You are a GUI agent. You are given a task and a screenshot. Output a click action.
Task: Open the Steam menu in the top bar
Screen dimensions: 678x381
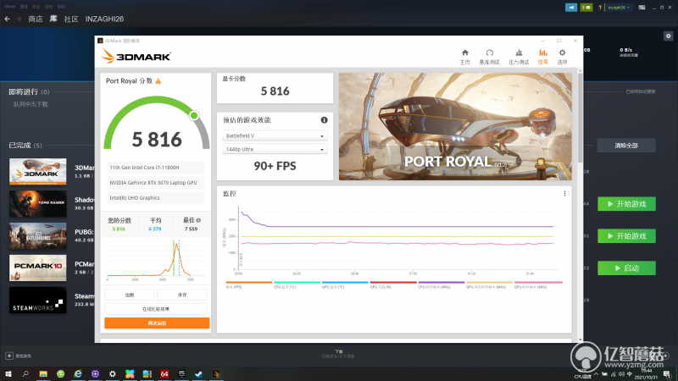tap(9, 7)
